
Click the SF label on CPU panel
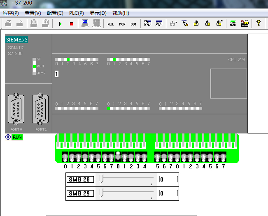[x=39, y=59]
